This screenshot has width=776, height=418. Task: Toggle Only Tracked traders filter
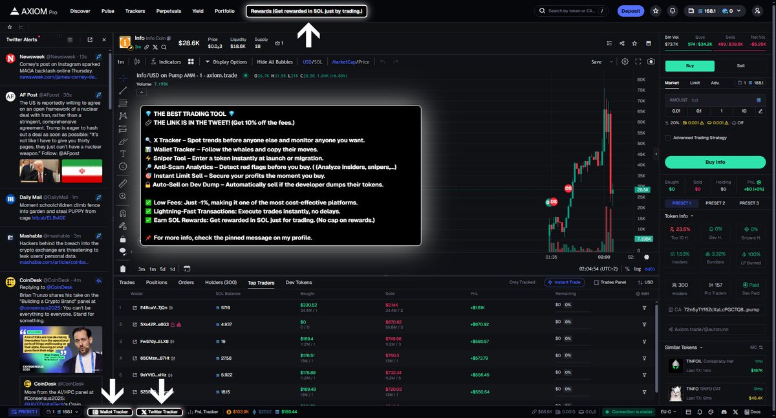coord(523,282)
